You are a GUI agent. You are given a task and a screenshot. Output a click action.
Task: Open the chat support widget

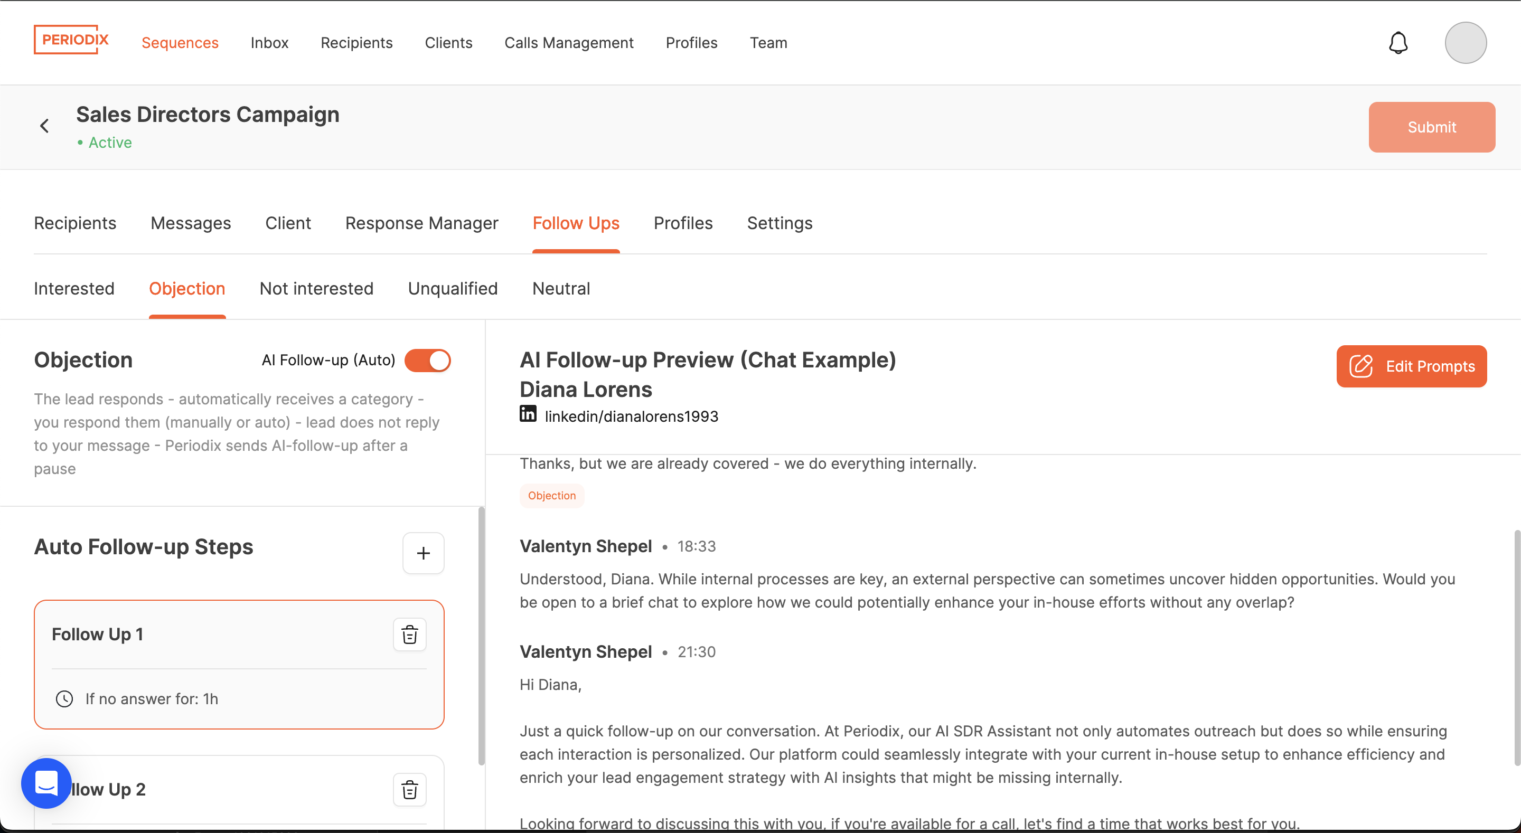click(45, 783)
